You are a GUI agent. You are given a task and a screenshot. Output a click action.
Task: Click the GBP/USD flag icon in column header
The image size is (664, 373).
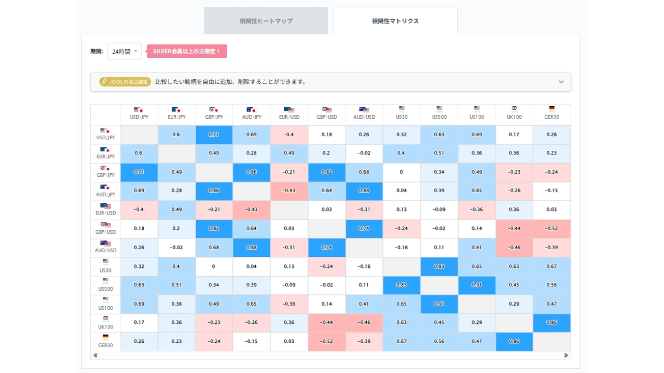(x=326, y=109)
